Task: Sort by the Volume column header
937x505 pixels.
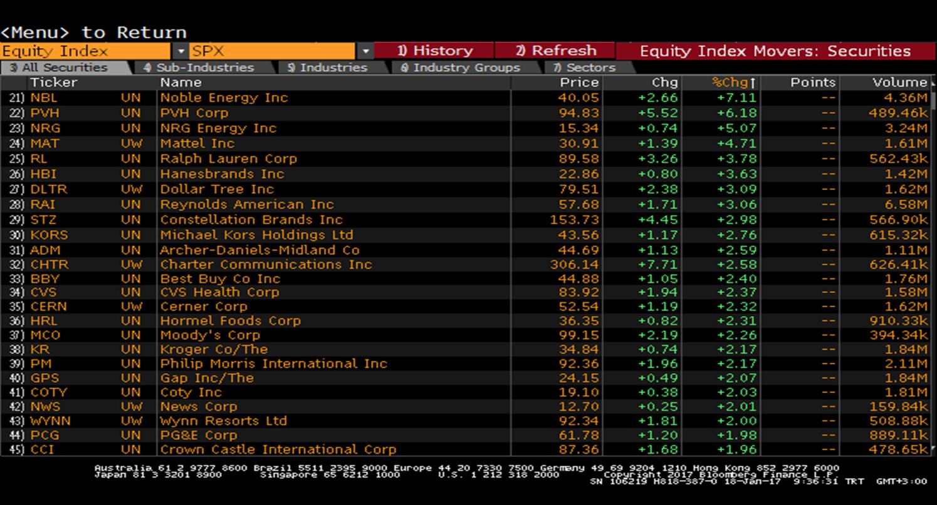Action: point(899,83)
